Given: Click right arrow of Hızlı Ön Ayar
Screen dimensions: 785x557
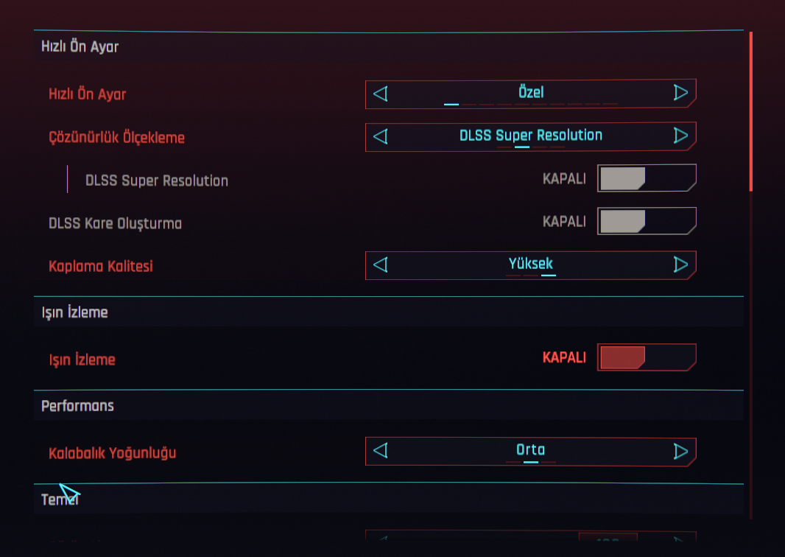Looking at the screenshot, I should 680,94.
